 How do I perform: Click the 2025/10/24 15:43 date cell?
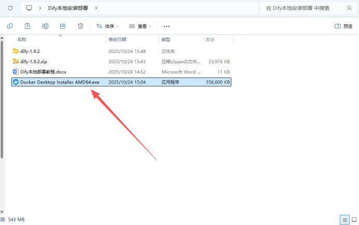[127, 62]
